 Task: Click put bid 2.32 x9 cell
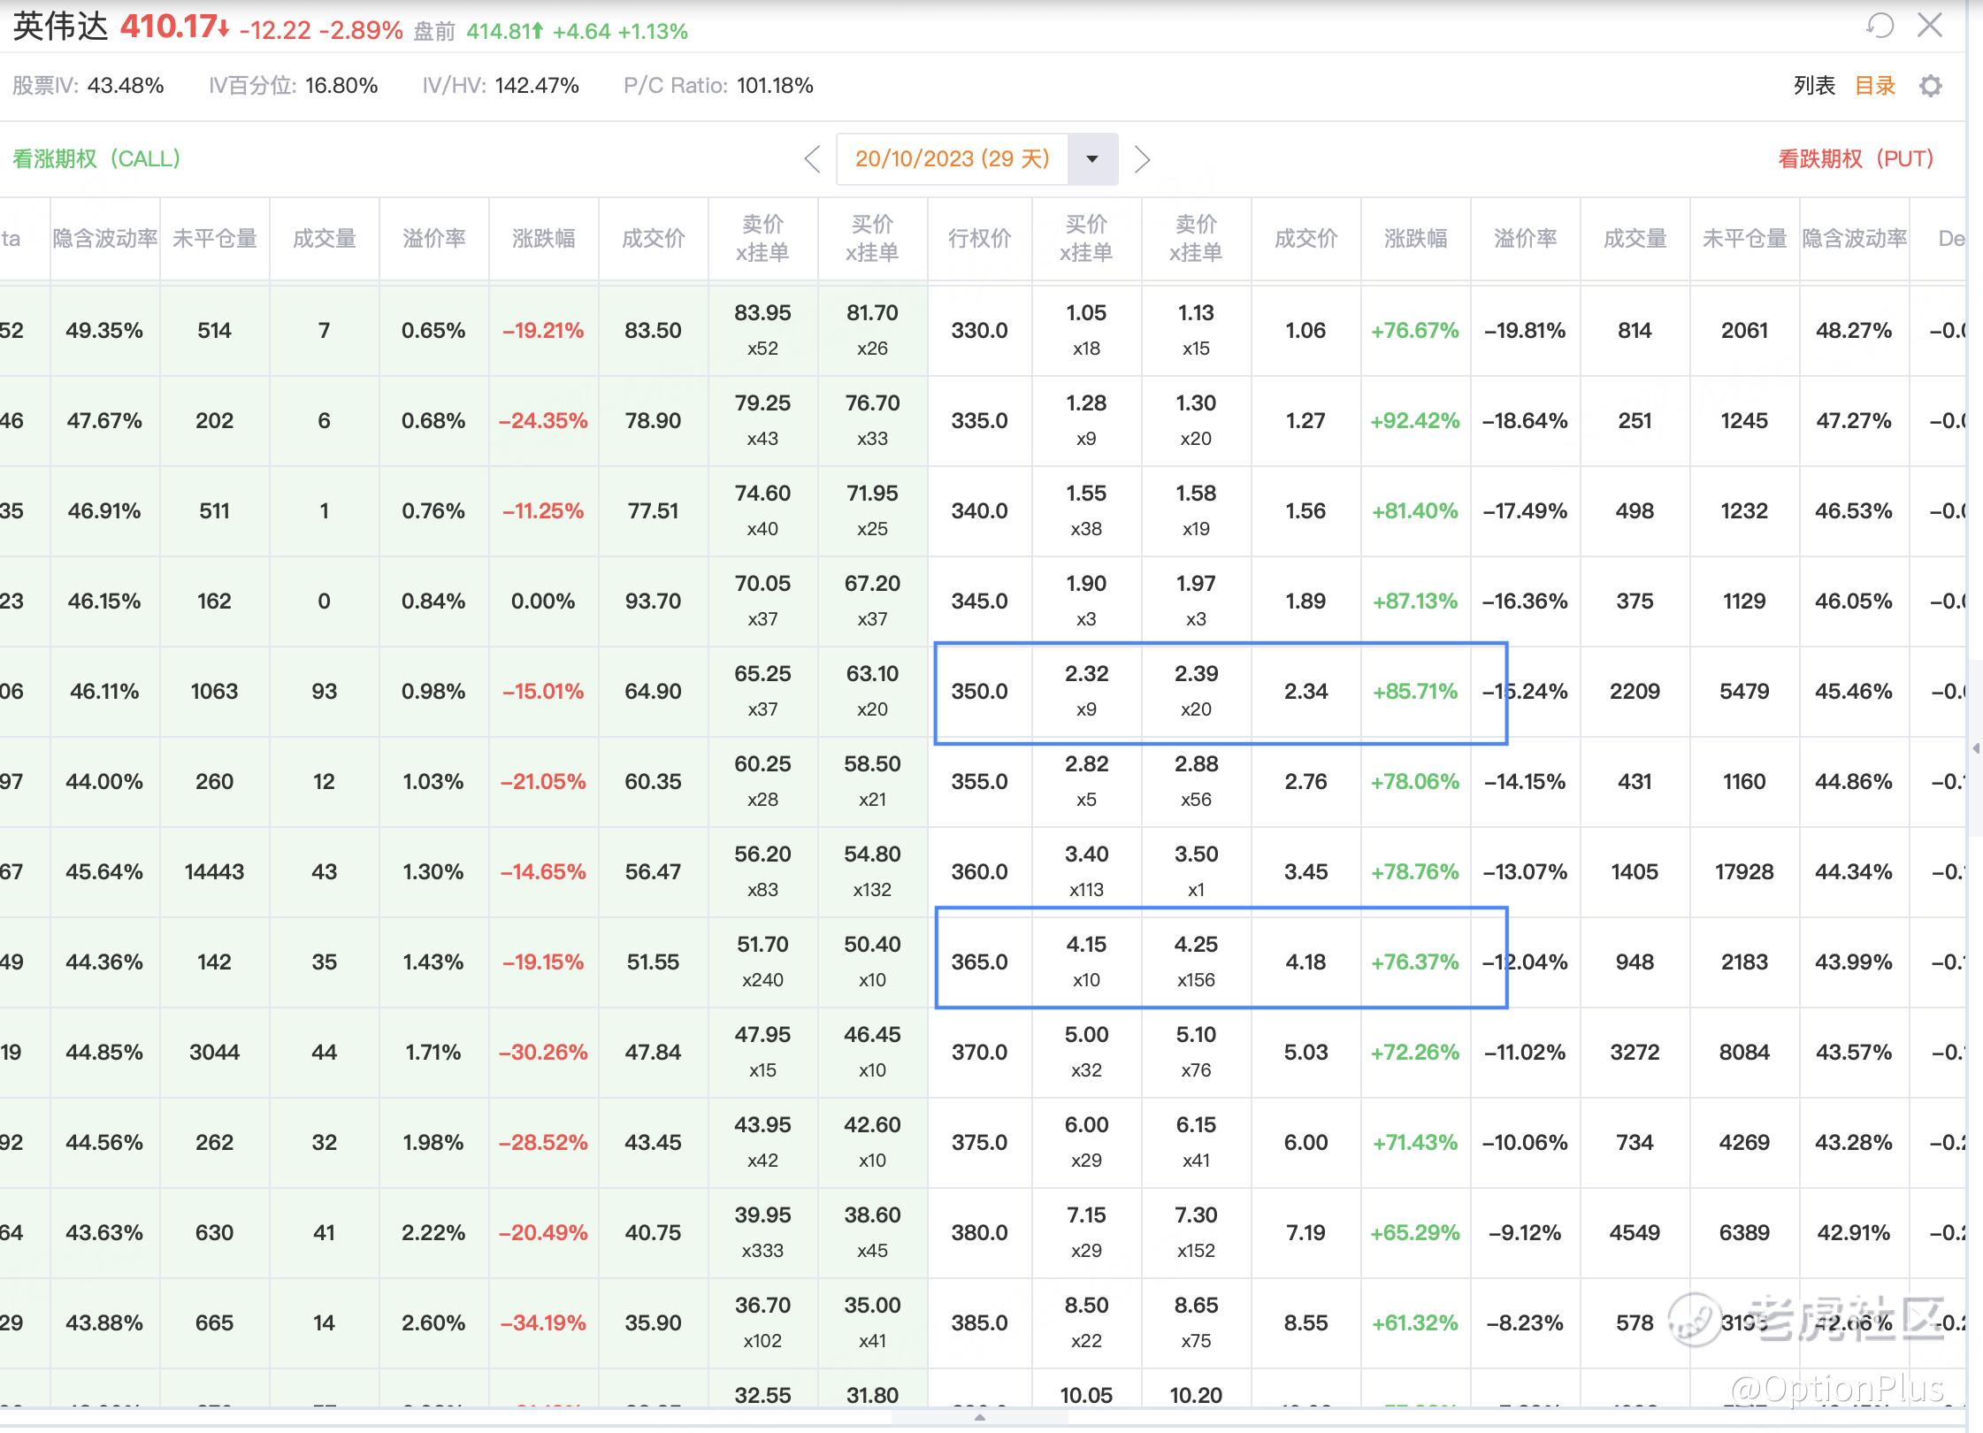pos(1087,692)
